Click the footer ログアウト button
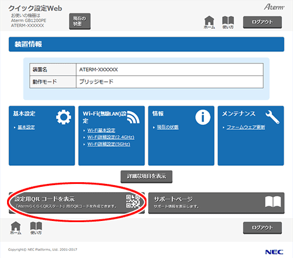The width and height of the screenshot is (293, 258). click(x=263, y=227)
